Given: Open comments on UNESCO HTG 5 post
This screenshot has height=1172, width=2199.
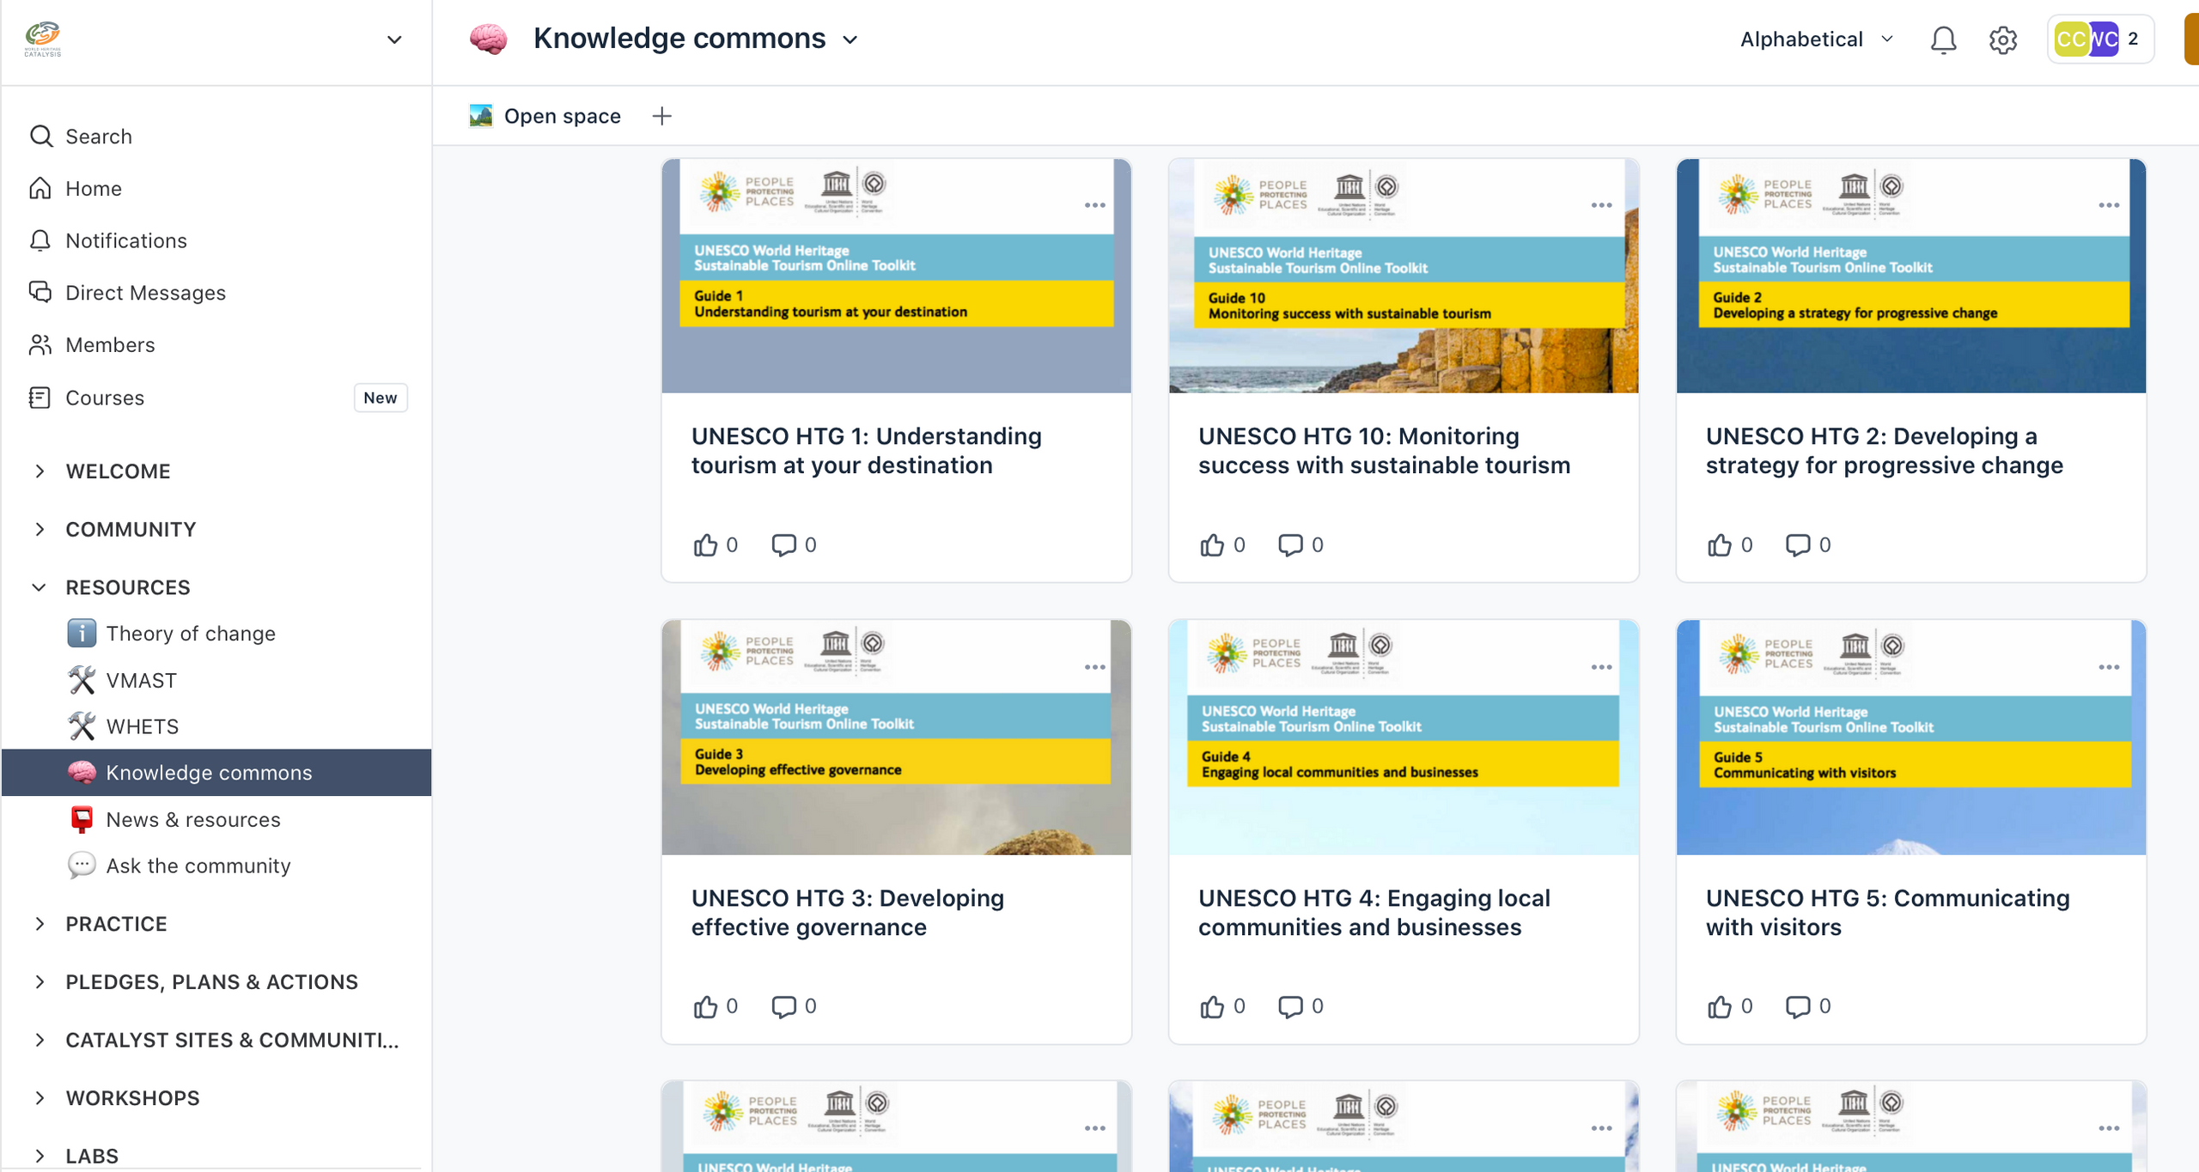Looking at the screenshot, I should click(x=1798, y=1006).
